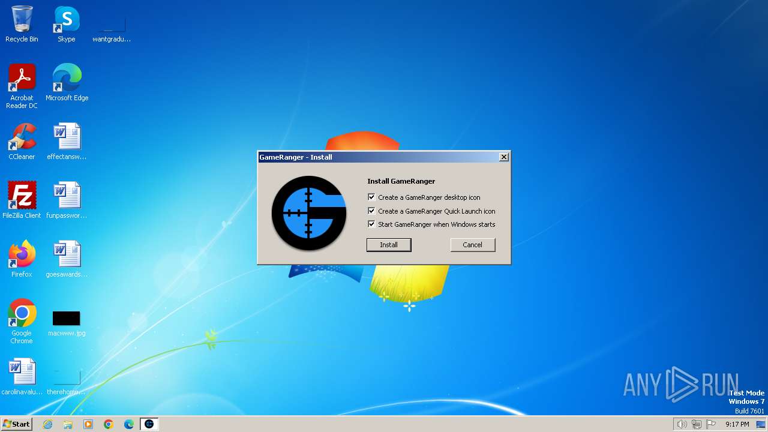Open Microsoft Edge desktop shortcut
This screenshot has width=768, height=432.
point(67,83)
